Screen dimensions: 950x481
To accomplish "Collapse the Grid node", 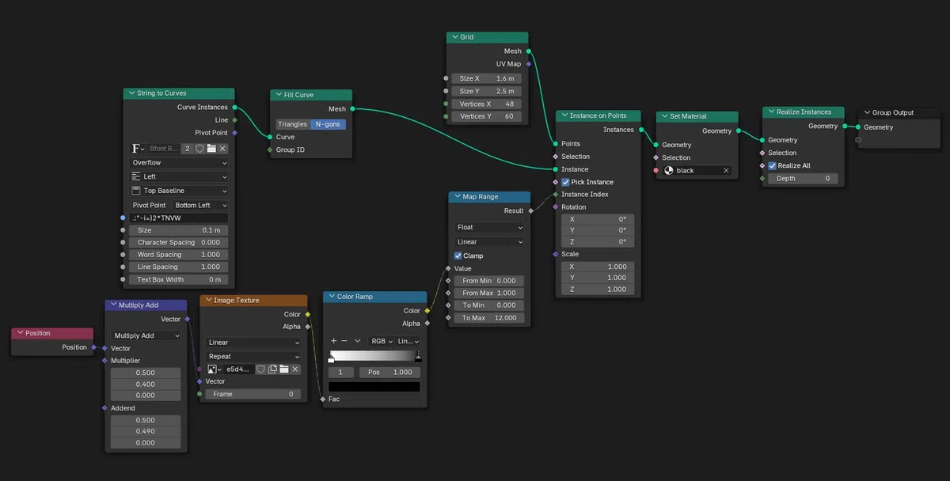I will [x=454, y=37].
